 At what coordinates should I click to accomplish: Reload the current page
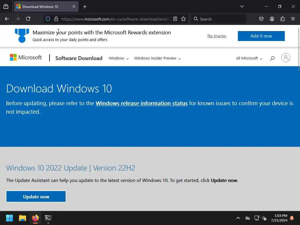28,19
